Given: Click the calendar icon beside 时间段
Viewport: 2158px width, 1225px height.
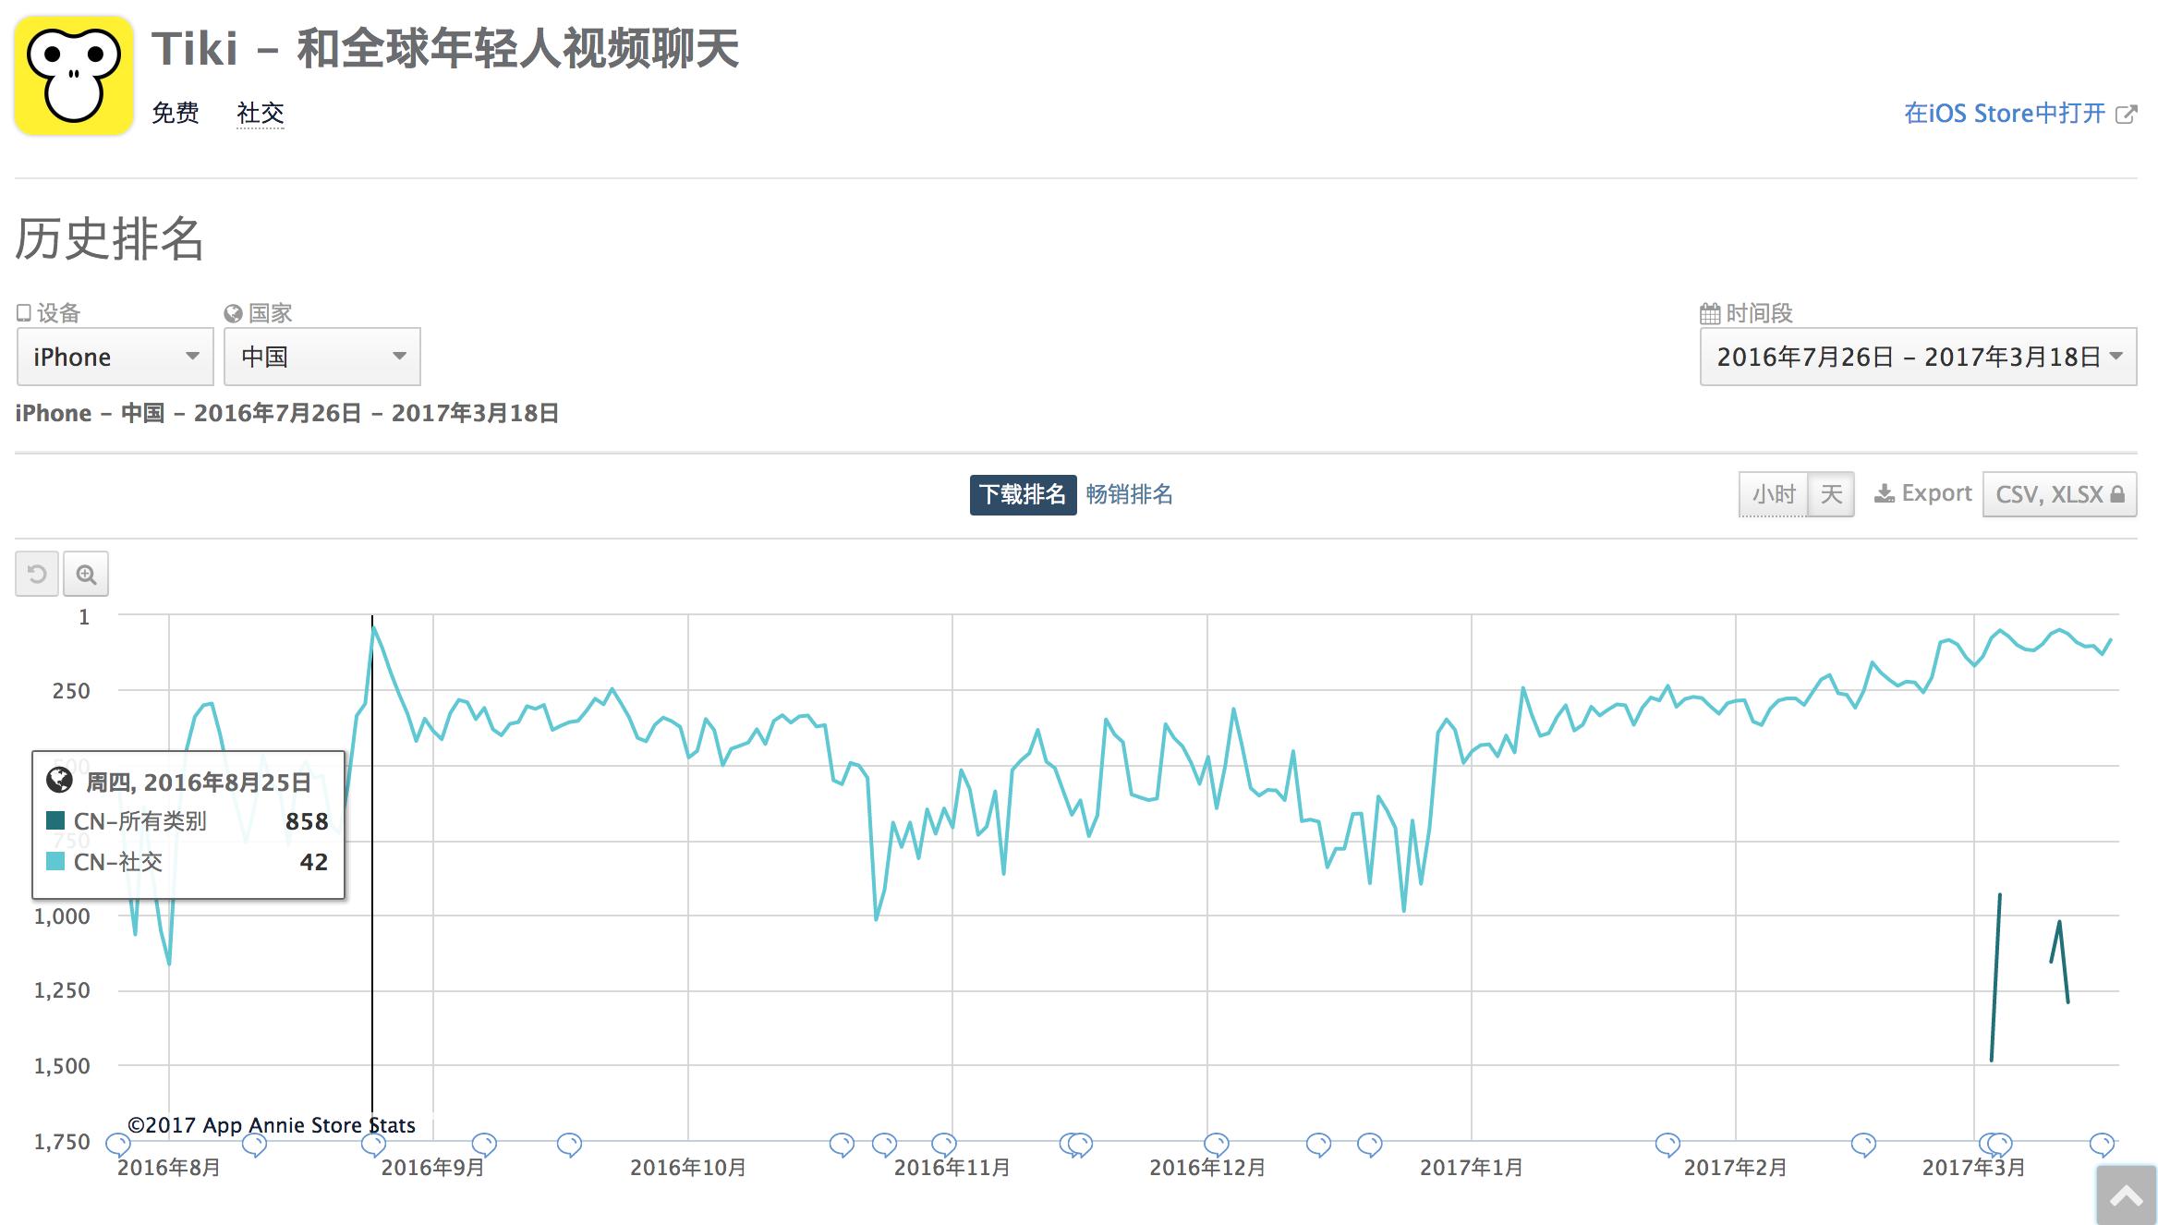Looking at the screenshot, I should tap(1710, 314).
